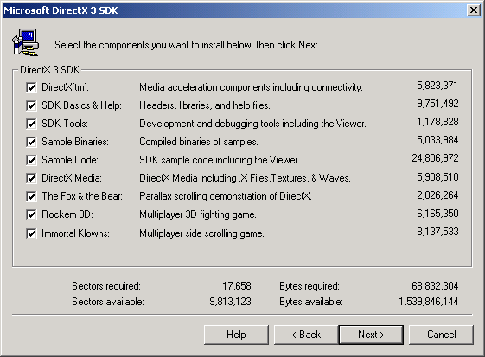Click the setup computer icon
Screen dimensions: 485x357
click(25, 42)
